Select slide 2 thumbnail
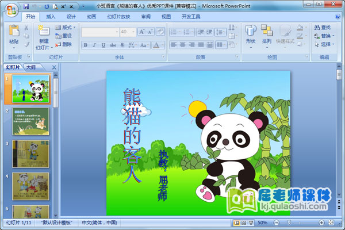This screenshot has width=345, height=230. coord(31,121)
